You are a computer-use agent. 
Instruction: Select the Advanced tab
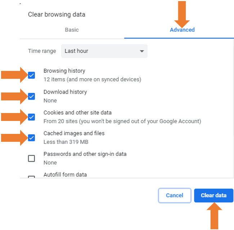pyautogui.click(x=182, y=30)
